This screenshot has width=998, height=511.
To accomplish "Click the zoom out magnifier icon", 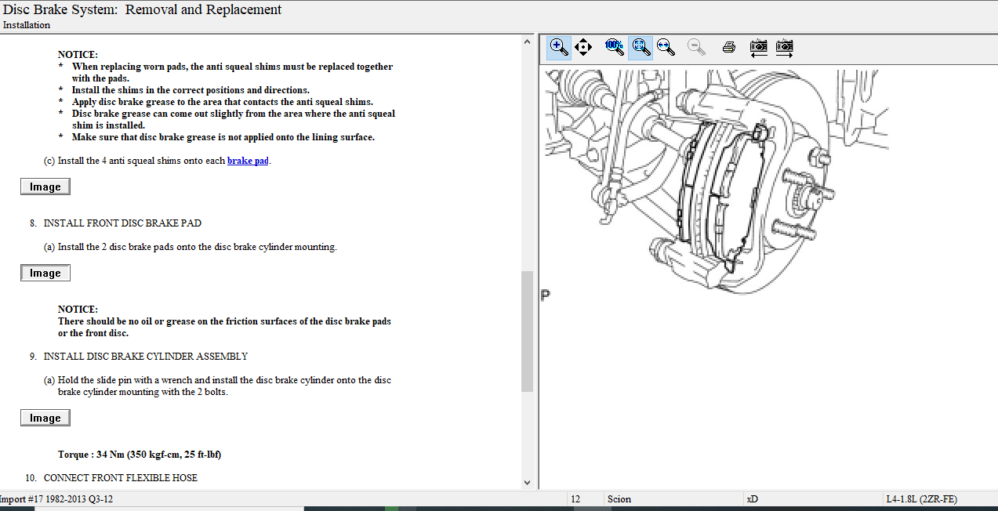I will coord(695,47).
